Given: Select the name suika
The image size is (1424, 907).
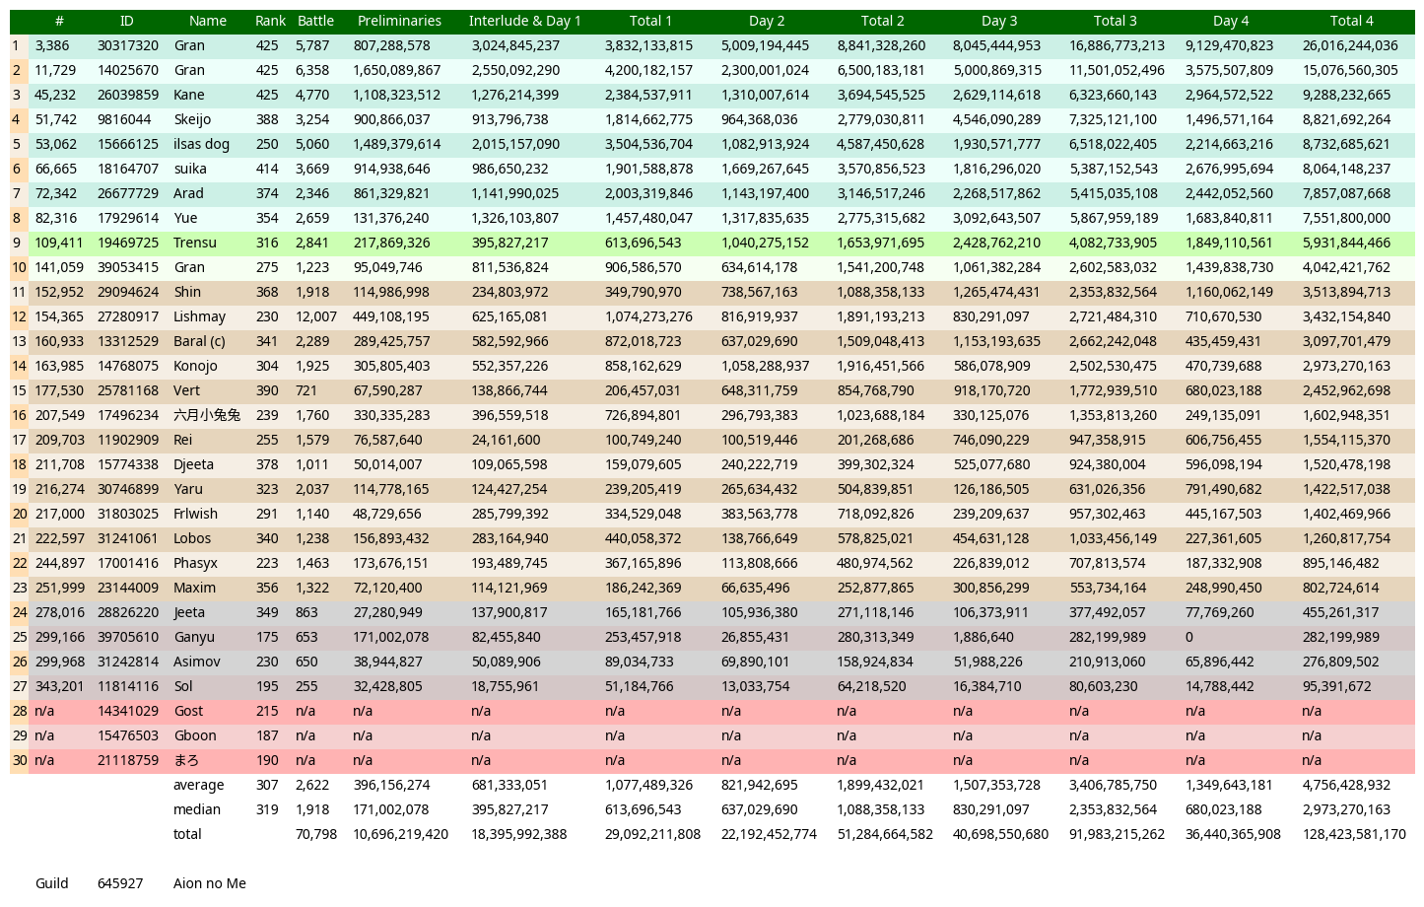Looking at the screenshot, I should pos(190,169).
